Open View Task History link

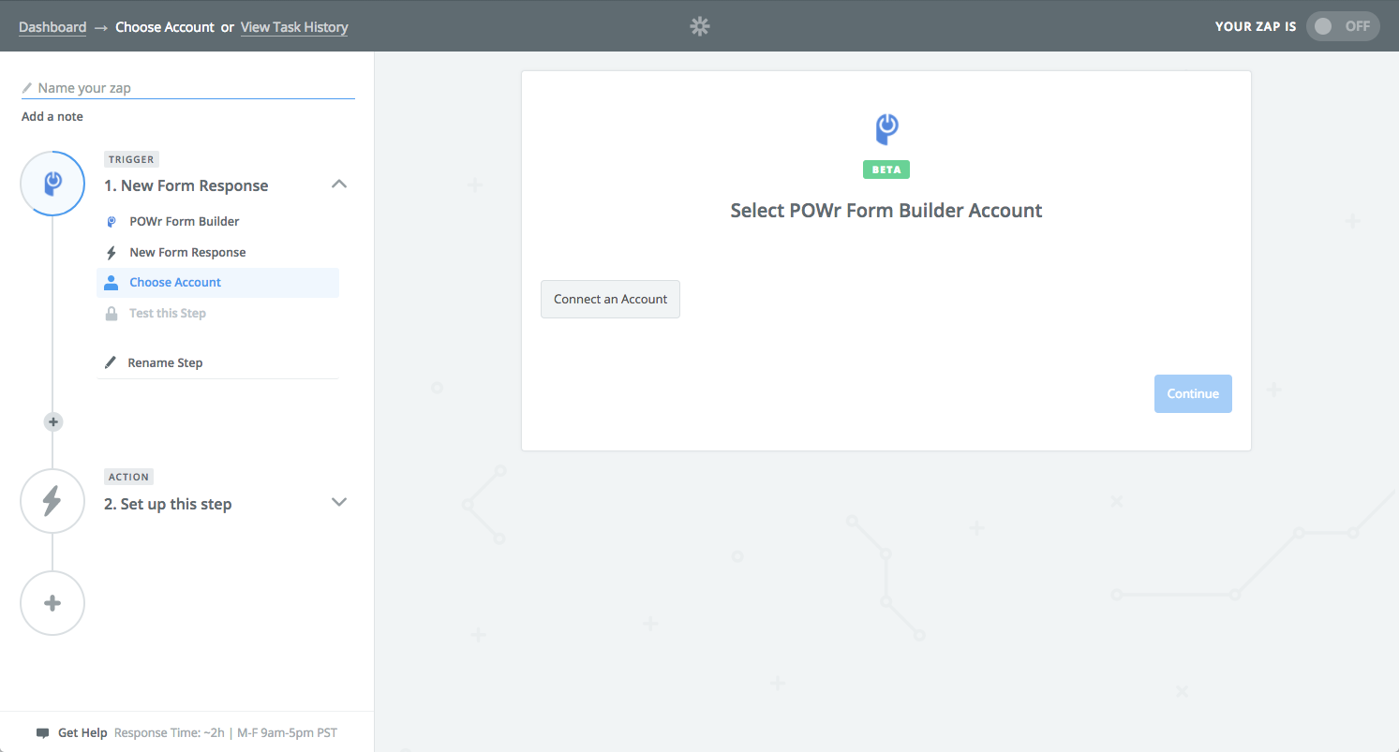coord(294,27)
